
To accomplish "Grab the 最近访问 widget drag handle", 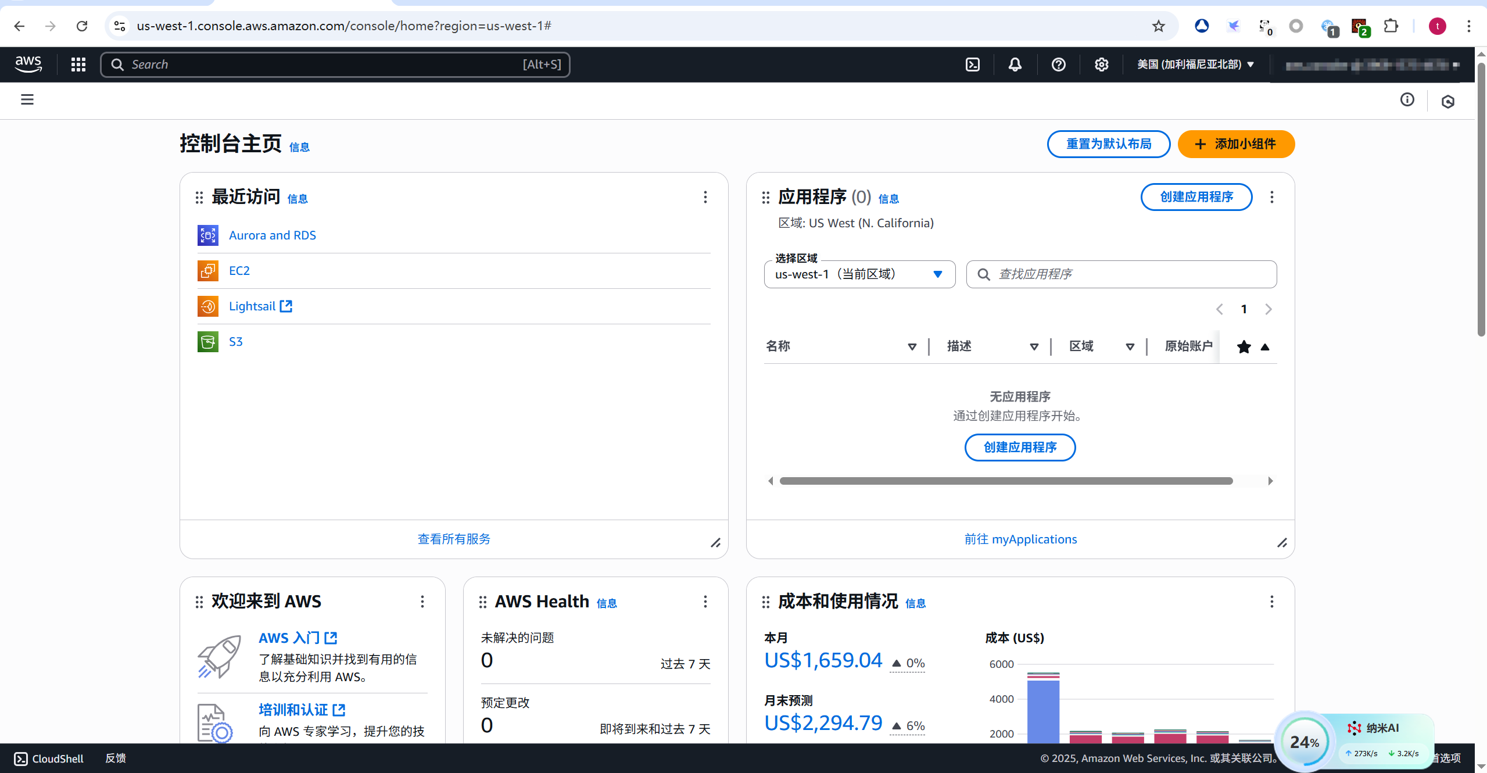I will tap(199, 198).
